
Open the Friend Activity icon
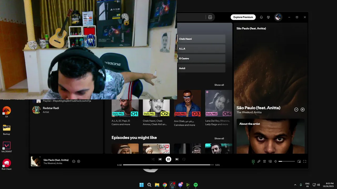tap(268, 17)
